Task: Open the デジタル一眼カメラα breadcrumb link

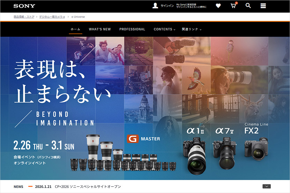Action: click(x=52, y=17)
